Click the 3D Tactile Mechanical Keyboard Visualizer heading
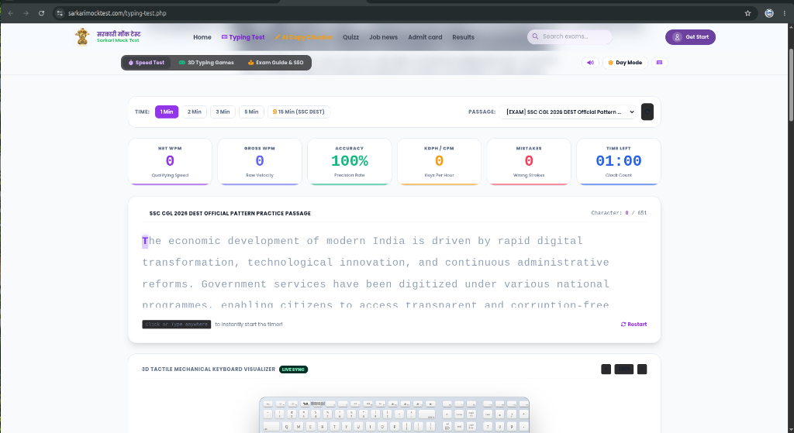The height and width of the screenshot is (433, 794). (x=208, y=369)
